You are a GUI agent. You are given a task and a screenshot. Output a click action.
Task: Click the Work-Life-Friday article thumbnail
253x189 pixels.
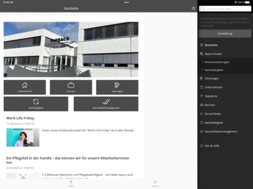click(x=23, y=137)
